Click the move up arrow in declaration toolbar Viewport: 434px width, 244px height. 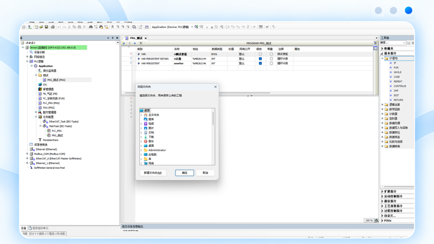click(x=129, y=43)
